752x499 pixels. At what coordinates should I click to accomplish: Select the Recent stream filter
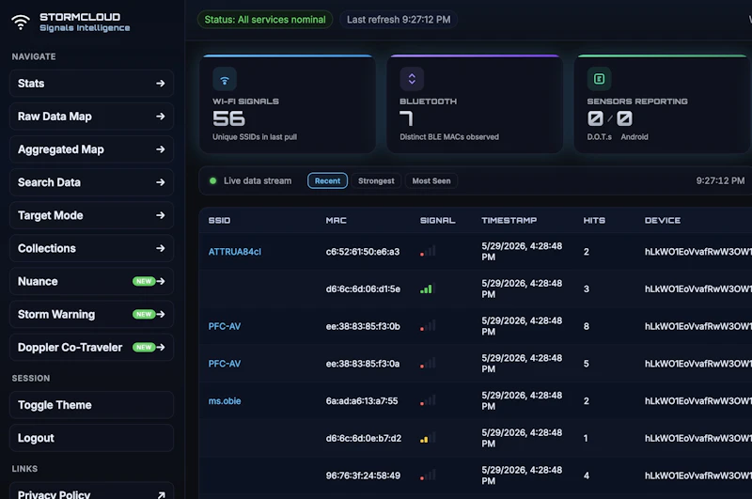pyautogui.click(x=327, y=180)
